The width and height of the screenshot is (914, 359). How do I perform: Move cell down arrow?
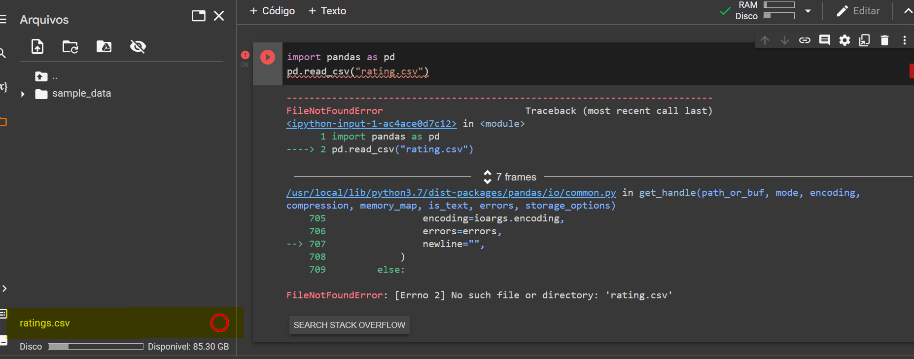coord(785,40)
